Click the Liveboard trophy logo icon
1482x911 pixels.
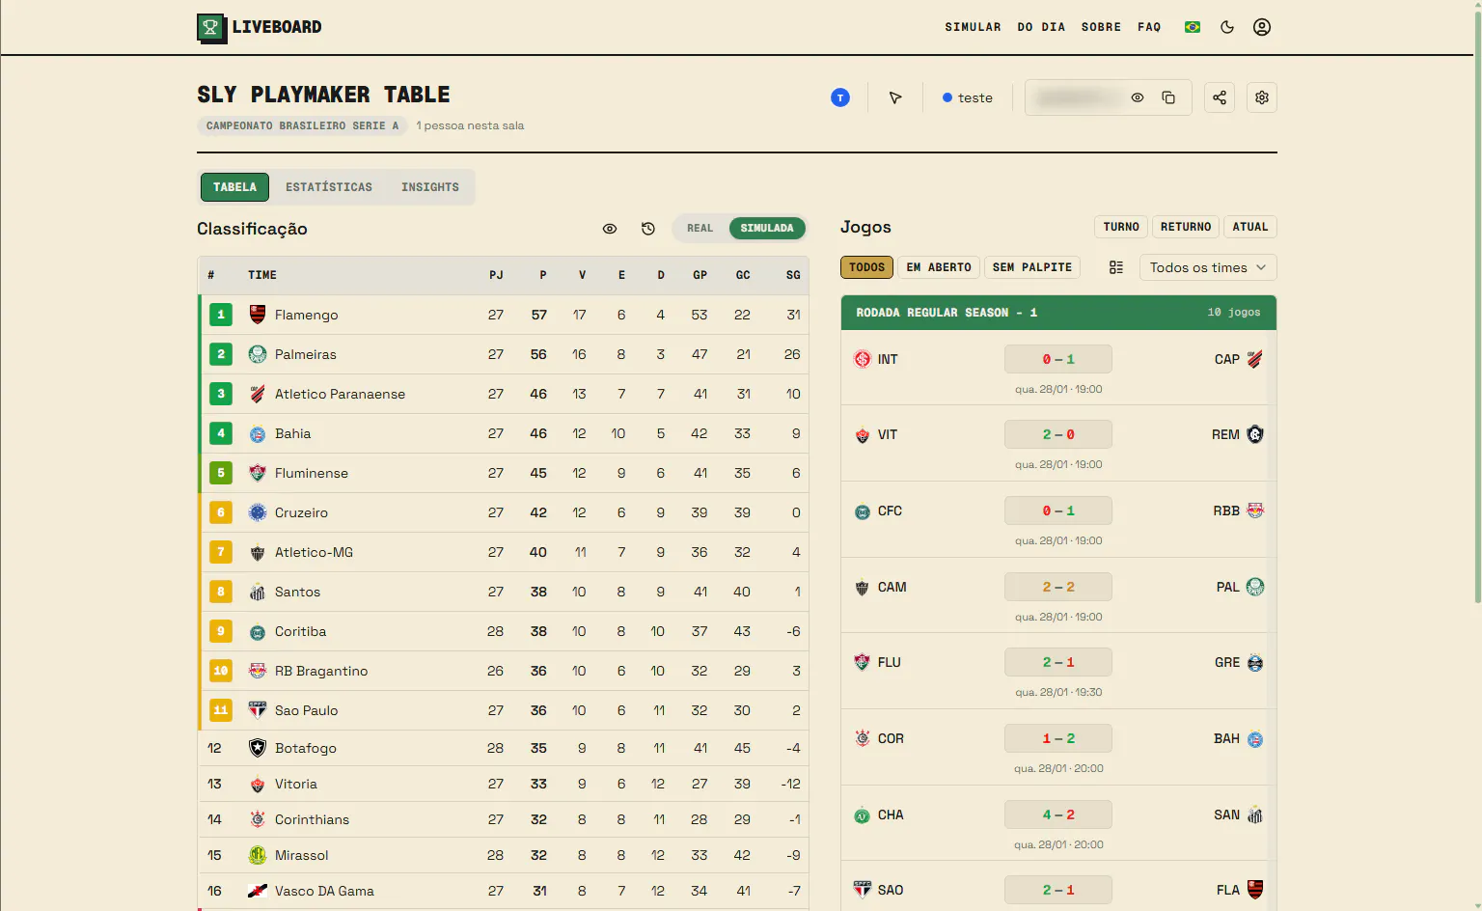[x=211, y=28]
